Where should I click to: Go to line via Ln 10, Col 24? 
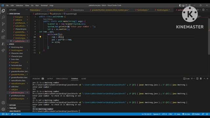coord(146,114)
